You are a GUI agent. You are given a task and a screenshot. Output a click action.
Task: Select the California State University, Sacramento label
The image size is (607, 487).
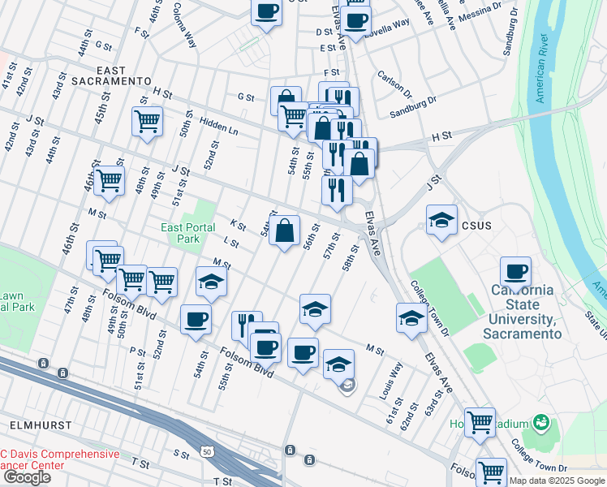click(x=523, y=312)
